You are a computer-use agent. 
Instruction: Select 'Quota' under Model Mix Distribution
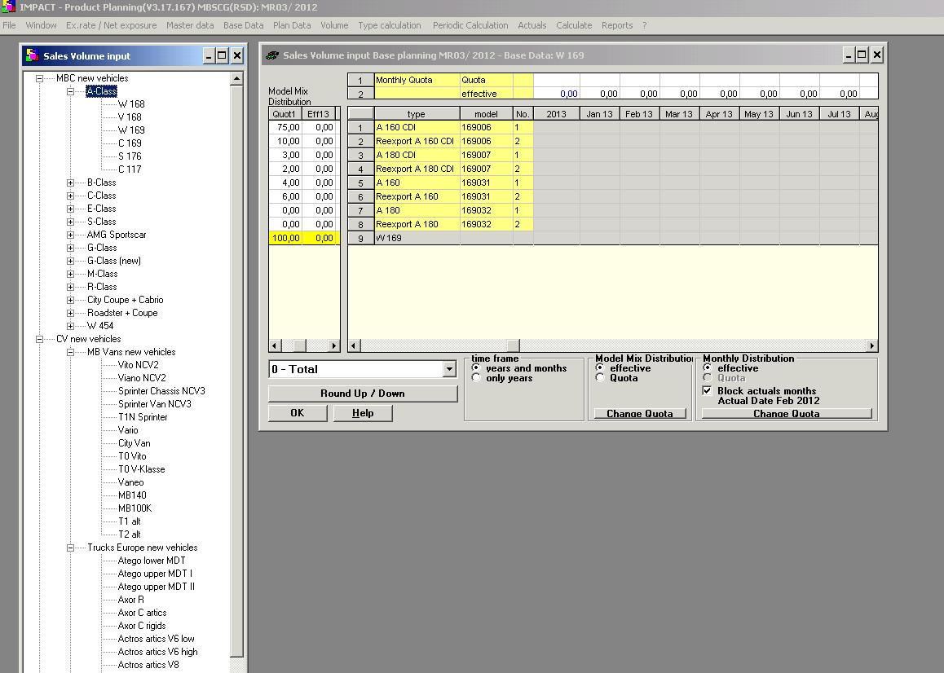tap(600, 378)
